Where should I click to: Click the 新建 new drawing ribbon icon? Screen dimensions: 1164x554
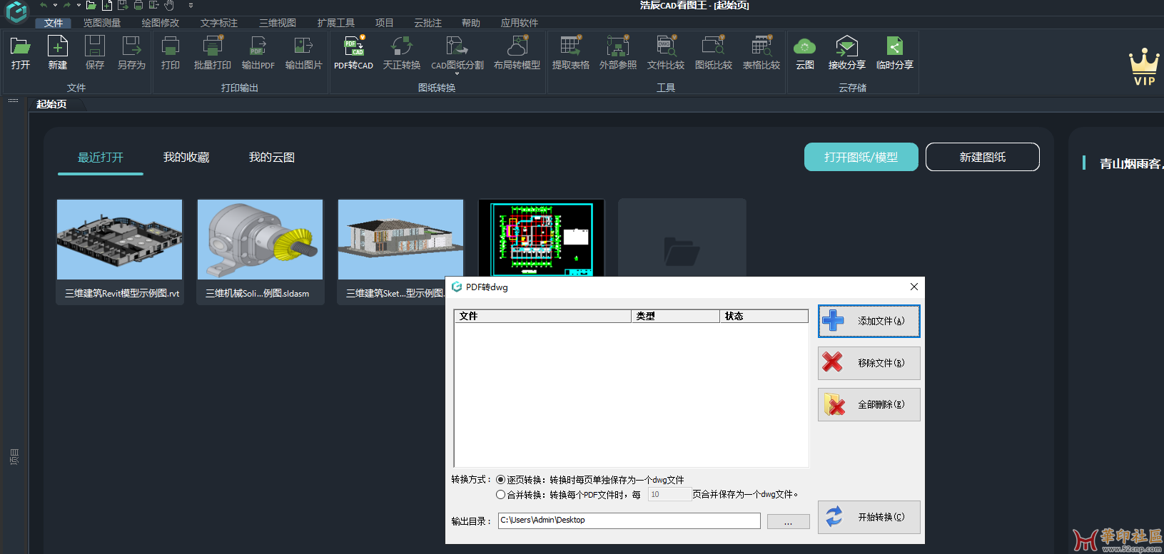(58, 53)
